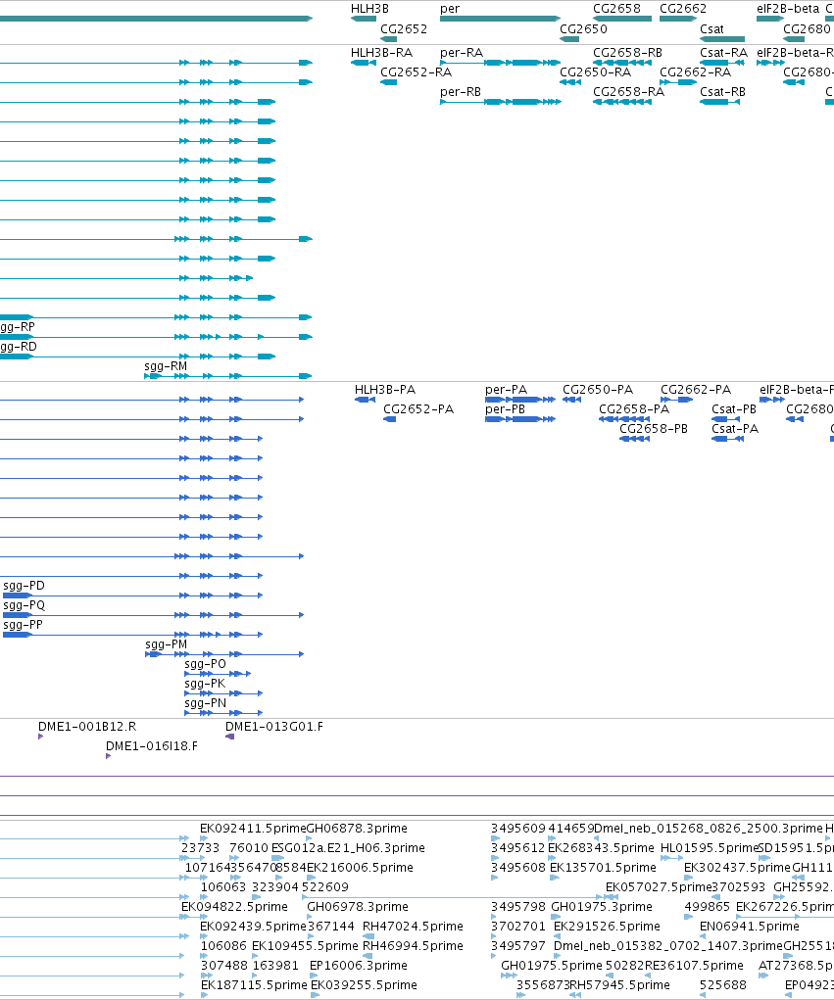The width and height of the screenshot is (834, 1000).
Task: Click the HL01595.5prime EST label
Action: pyautogui.click(x=710, y=848)
